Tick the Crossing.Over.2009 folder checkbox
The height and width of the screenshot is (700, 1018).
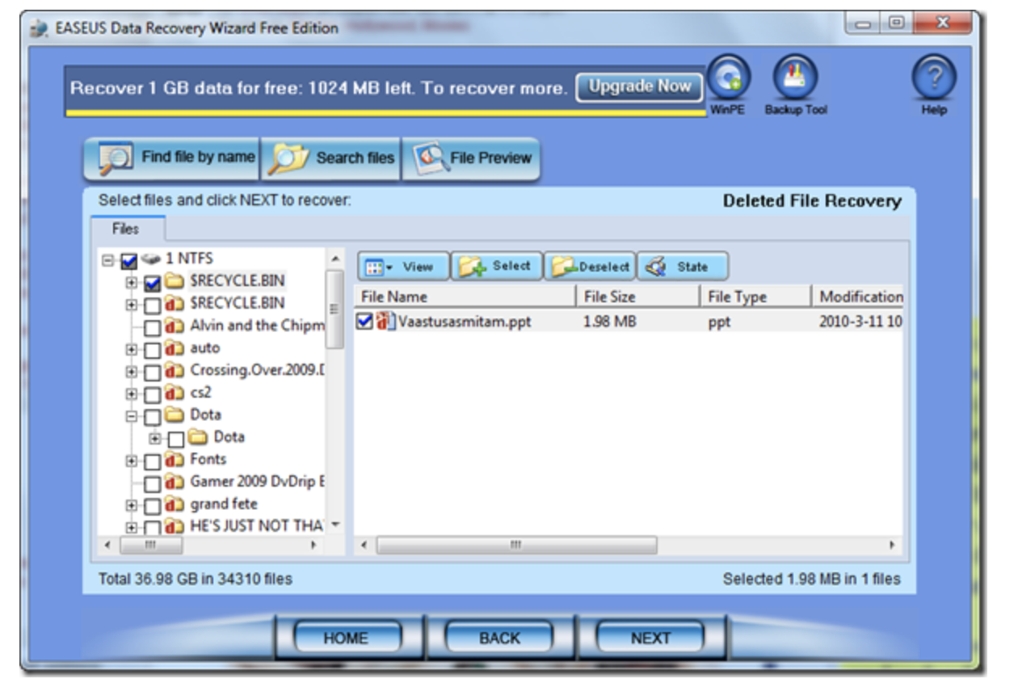(152, 373)
